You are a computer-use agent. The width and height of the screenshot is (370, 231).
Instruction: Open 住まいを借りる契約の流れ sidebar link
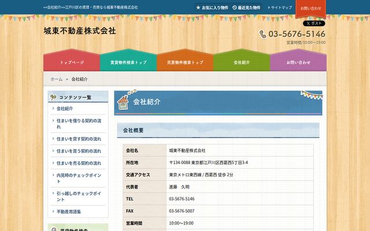coord(79,124)
